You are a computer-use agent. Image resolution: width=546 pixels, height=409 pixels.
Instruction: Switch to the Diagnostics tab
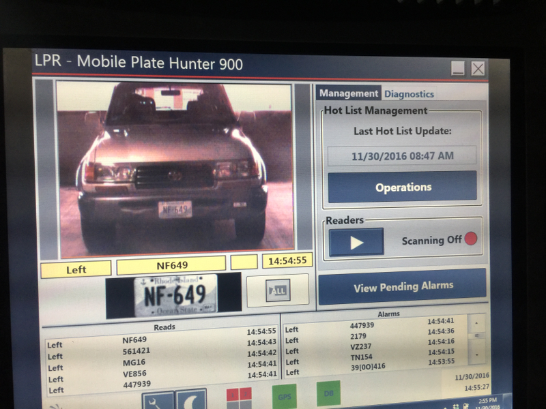409,94
